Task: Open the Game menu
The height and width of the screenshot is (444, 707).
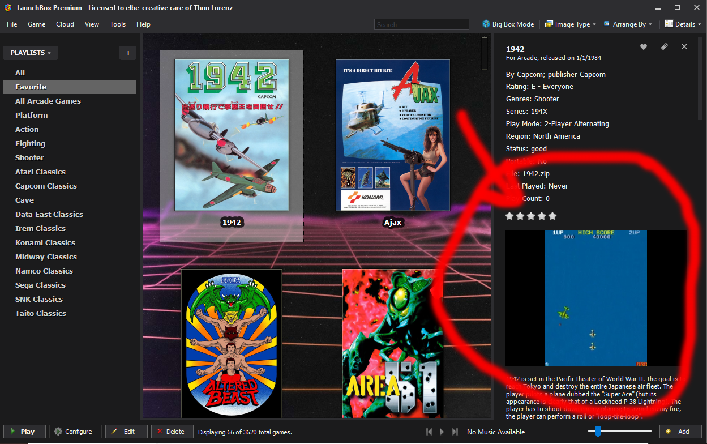Action: click(37, 24)
